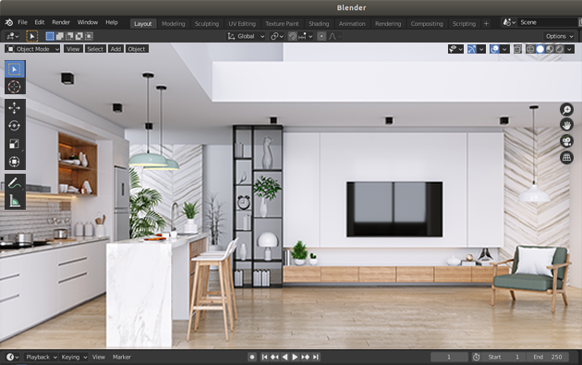The height and width of the screenshot is (365, 582).
Task: Open the Playback popover button
Action: 42,357
